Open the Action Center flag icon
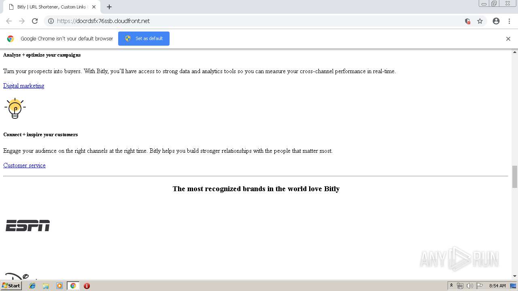 click(x=480, y=286)
